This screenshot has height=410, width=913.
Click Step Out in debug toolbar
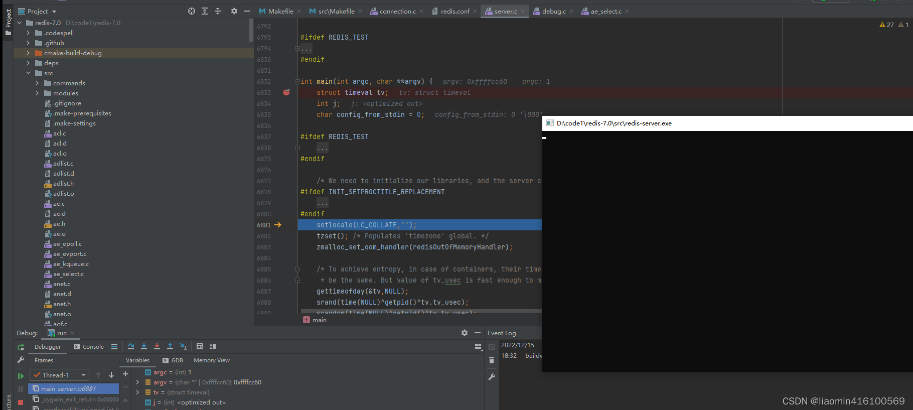170,346
